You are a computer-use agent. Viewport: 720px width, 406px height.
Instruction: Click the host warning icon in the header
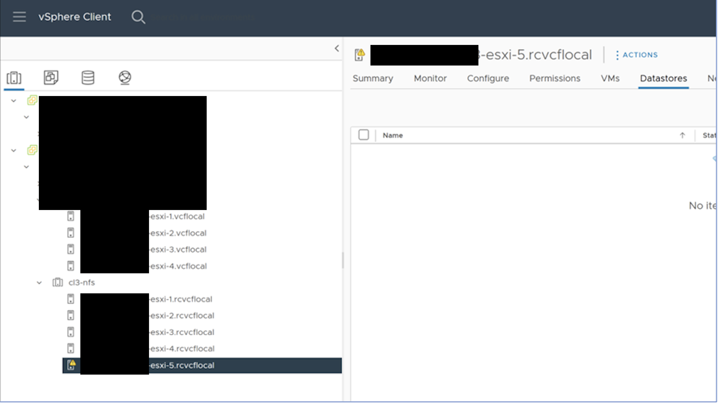click(360, 55)
